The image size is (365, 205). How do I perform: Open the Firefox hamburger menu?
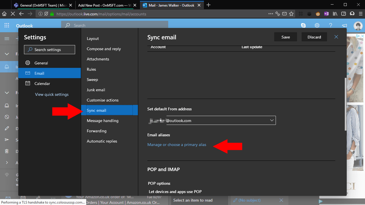360,14
